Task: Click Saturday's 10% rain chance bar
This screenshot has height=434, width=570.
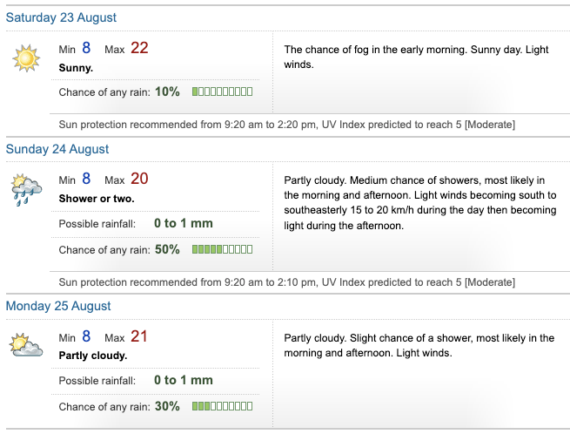Action: [x=222, y=92]
